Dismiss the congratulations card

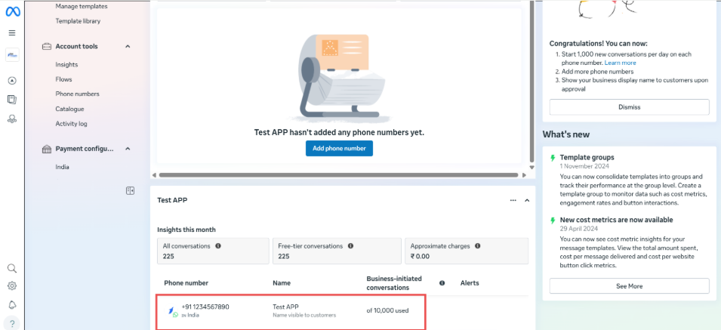629,107
